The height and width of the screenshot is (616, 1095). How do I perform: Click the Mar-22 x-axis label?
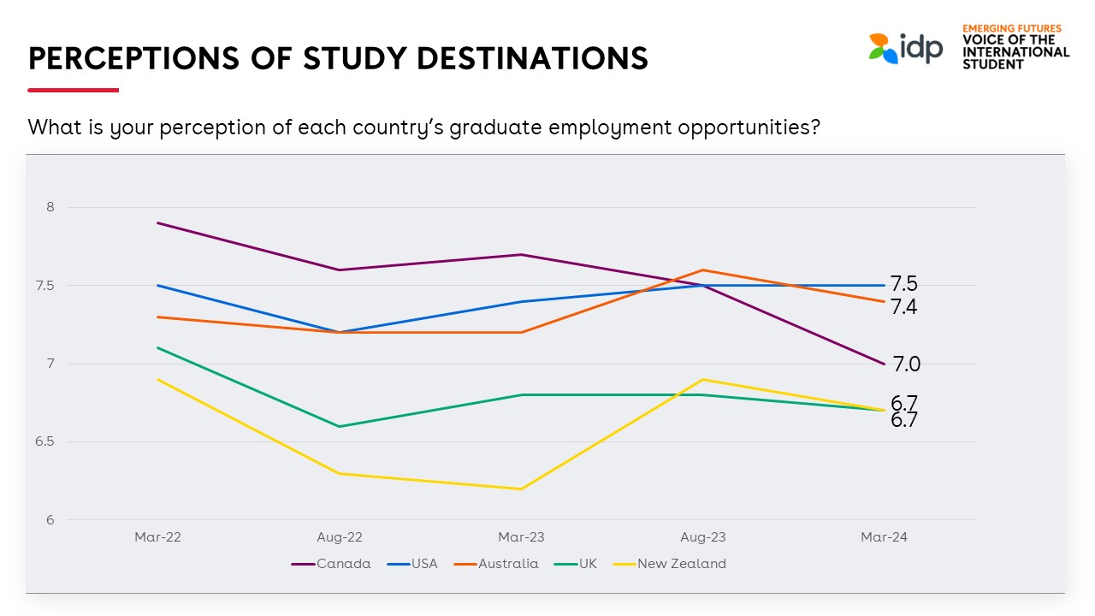[x=157, y=537]
